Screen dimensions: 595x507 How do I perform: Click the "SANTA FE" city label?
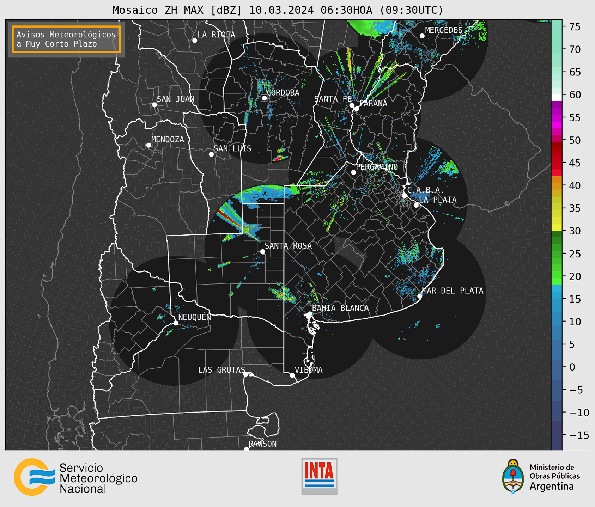click(x=333, y=99)
